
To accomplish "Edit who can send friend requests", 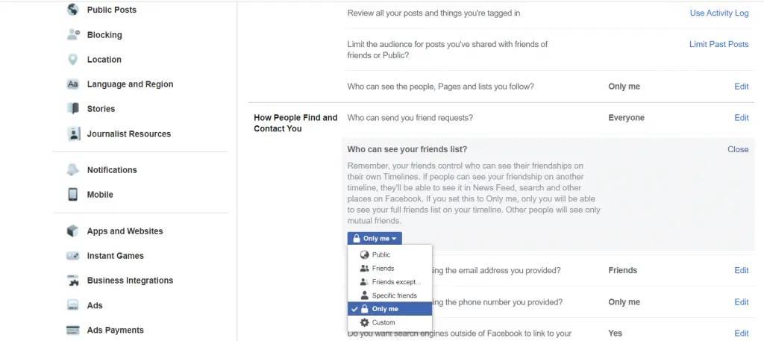I will [x=741, y=117].
